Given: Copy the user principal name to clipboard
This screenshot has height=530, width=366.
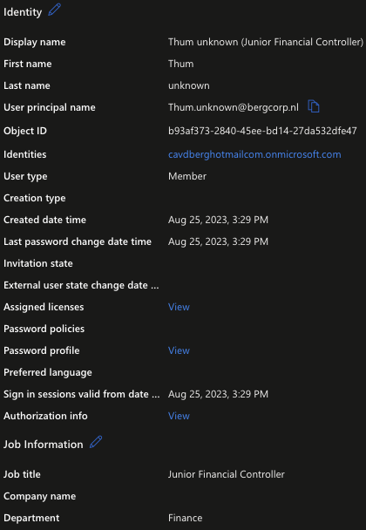Looking at the screenshot, I should (x=314, y=106).
